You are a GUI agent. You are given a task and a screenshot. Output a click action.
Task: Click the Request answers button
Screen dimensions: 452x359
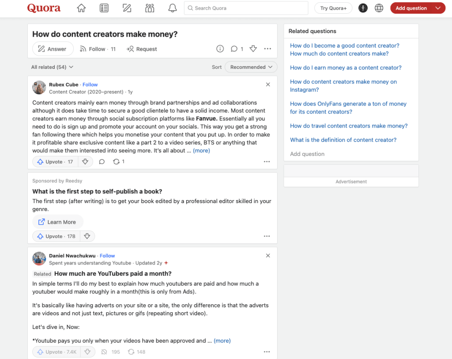[x=142, y=49]
